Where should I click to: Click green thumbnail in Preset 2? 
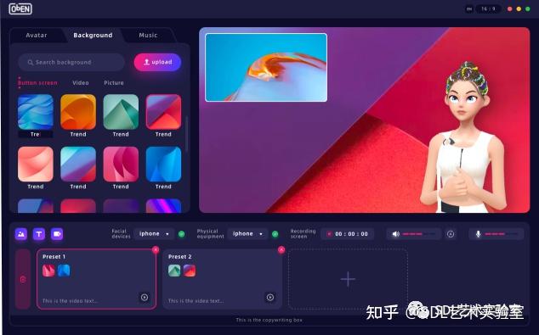[174, 271]
